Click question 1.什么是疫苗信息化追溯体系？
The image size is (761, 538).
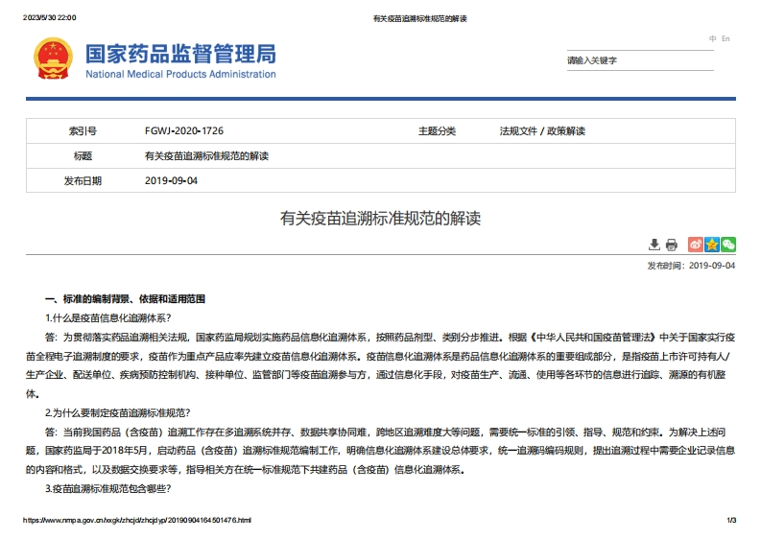108,317
